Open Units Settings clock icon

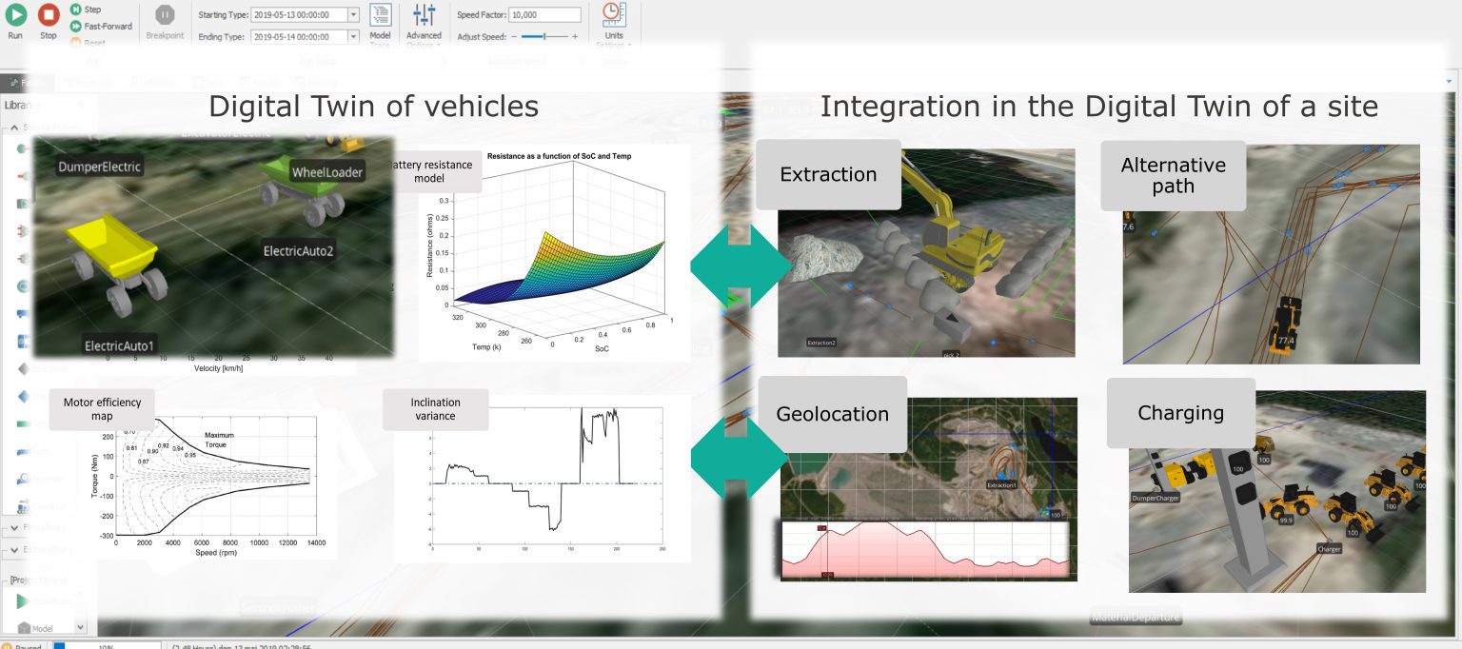(x=614, y=15)
